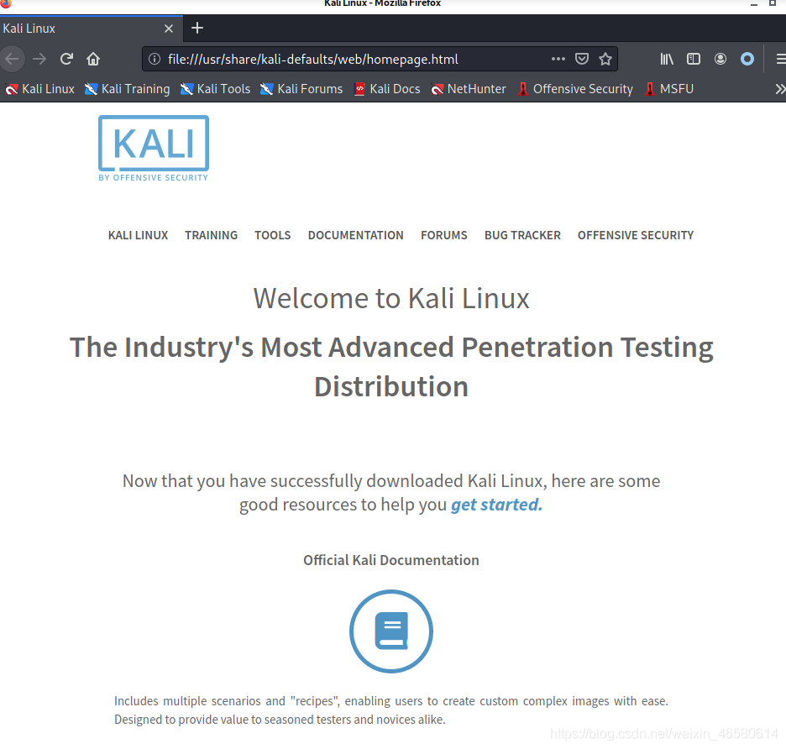
Task: Save page to Pocket
Action: click(581, 59)
